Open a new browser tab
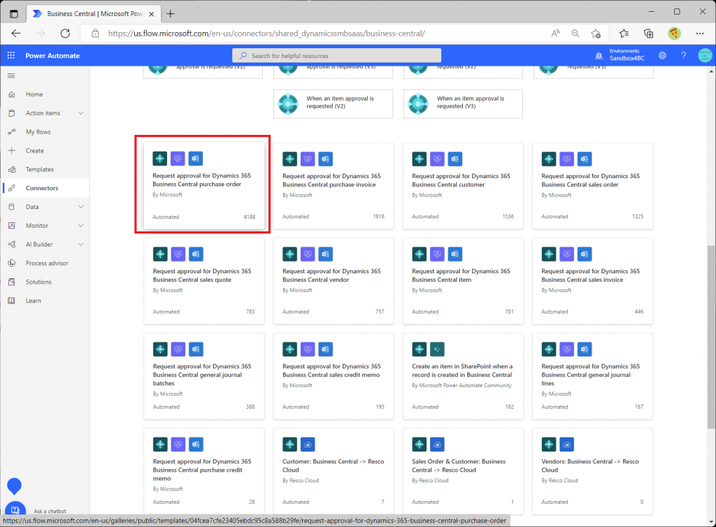 pyautogui.click(x=171, y=13)
